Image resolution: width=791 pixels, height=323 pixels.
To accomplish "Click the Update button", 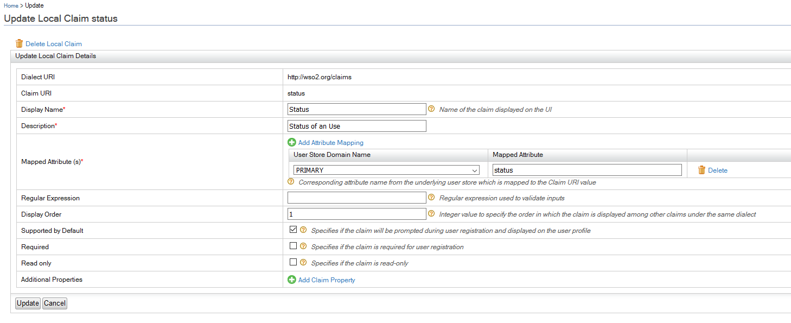I will click(28, 303).
